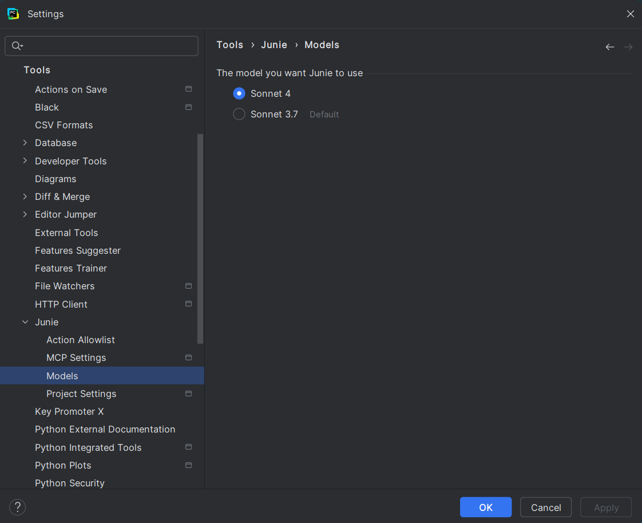The image size is (642, 523).
Task: Select Models under Junie
Action: [102, 376]
